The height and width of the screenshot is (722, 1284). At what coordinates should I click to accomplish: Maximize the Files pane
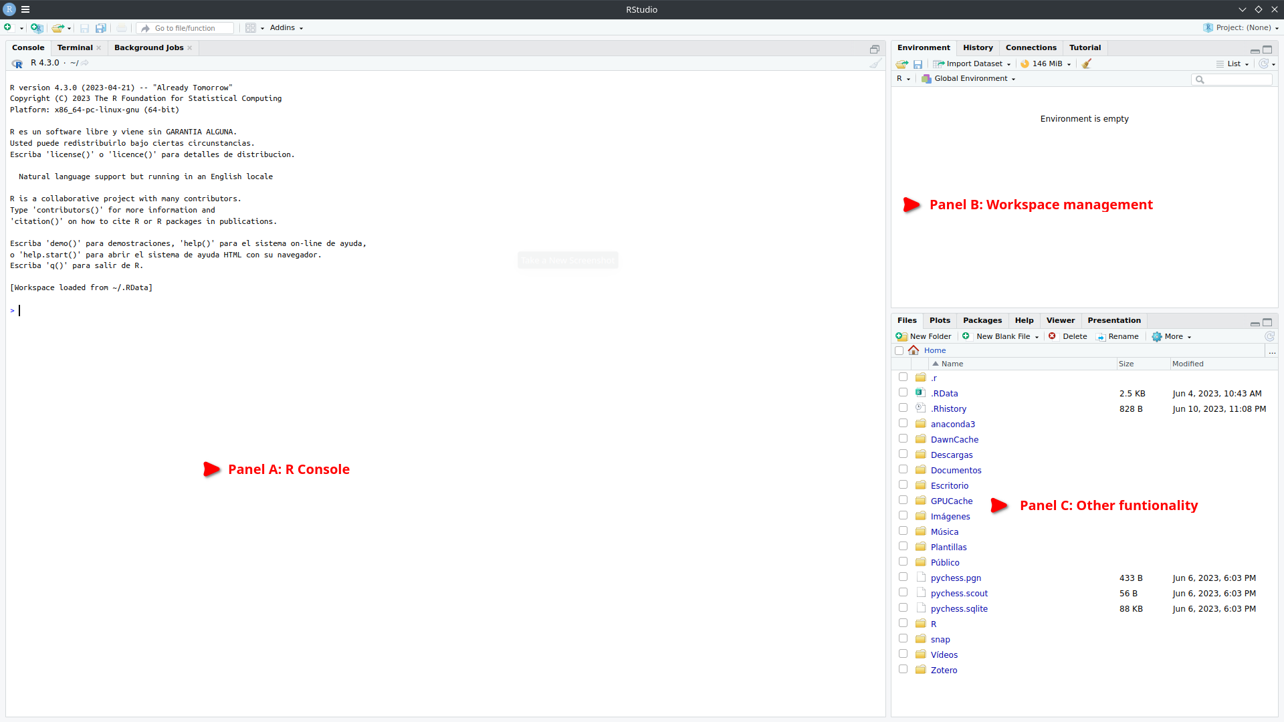click(x=1267, y=322)
